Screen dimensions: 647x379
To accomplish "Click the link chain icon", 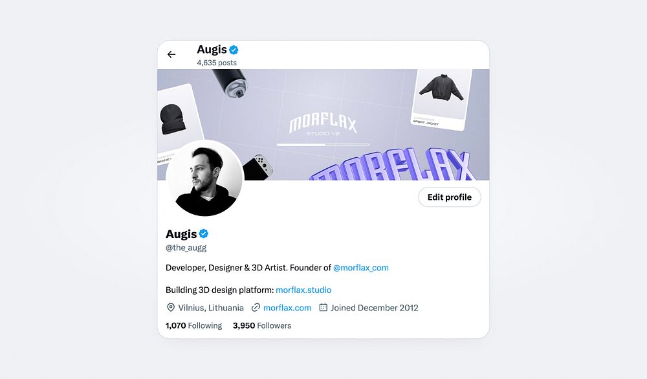I will point(256,308).
